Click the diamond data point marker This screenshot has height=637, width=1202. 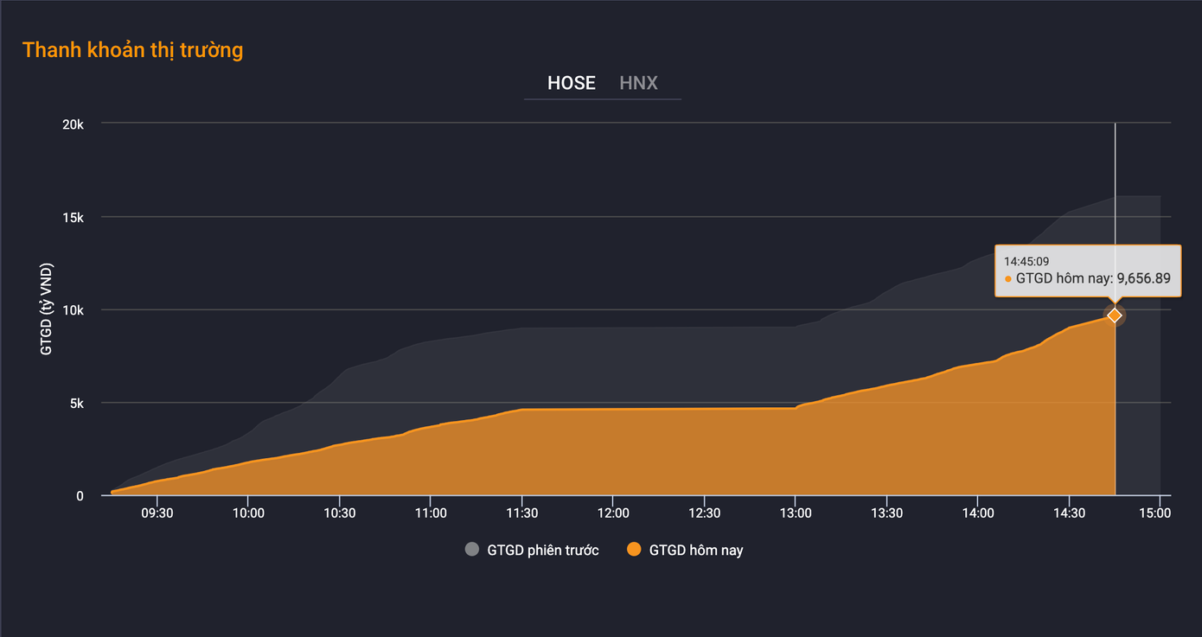(1115, 315)
